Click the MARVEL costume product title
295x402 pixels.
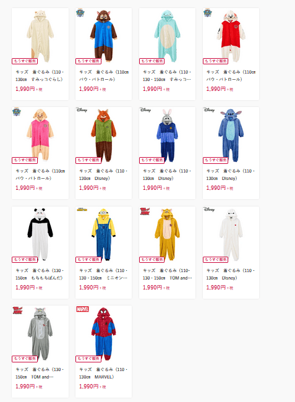point(103,373)
